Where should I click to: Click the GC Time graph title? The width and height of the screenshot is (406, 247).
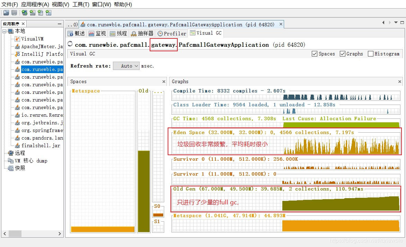[x=274, y=118]
